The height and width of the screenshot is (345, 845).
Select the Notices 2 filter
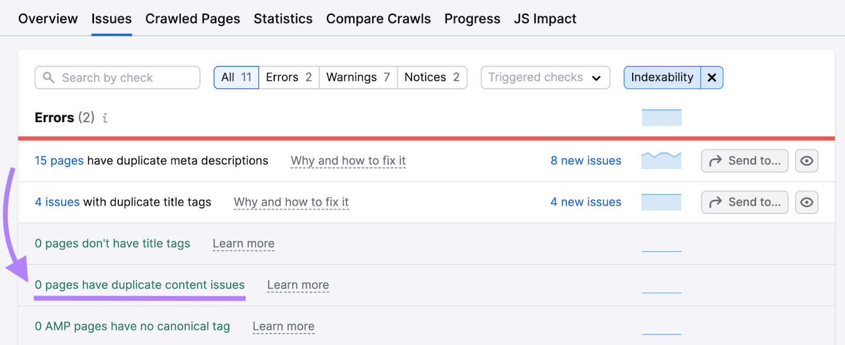point(432,77)
